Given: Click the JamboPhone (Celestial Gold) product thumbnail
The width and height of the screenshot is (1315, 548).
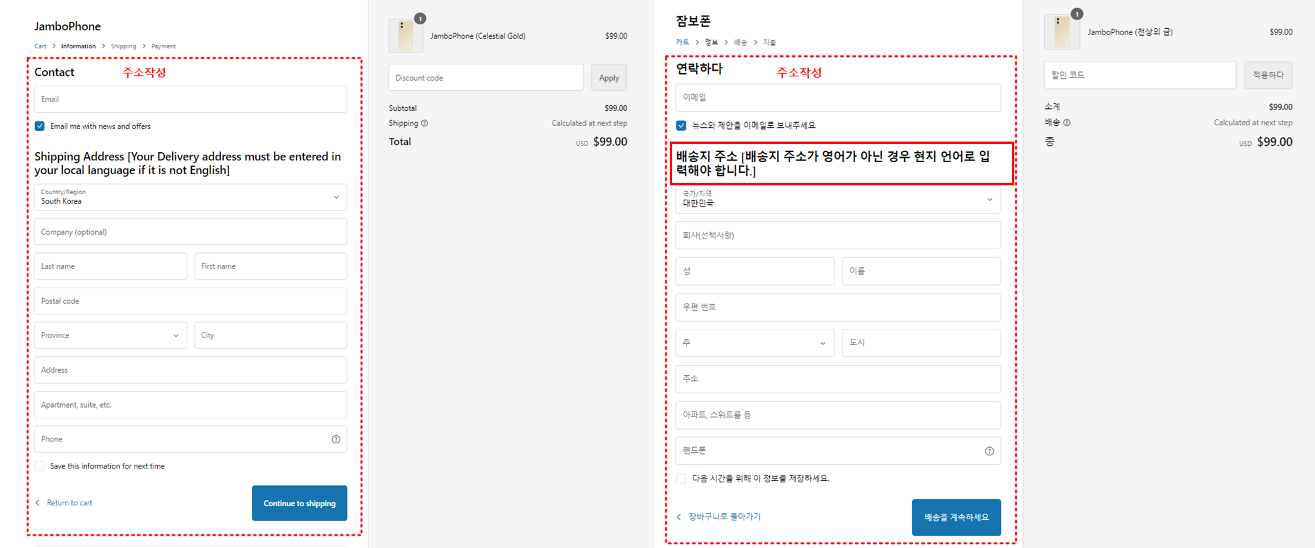Looking at the screenshot, I should [x=406, y=36].
